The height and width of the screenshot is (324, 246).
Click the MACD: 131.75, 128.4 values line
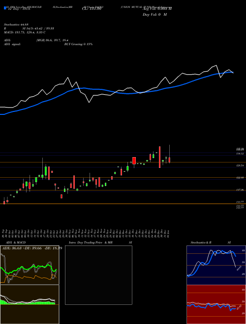[25, 32]
